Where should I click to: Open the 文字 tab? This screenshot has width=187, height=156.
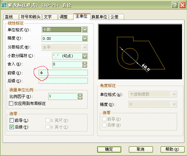point(50,17)
